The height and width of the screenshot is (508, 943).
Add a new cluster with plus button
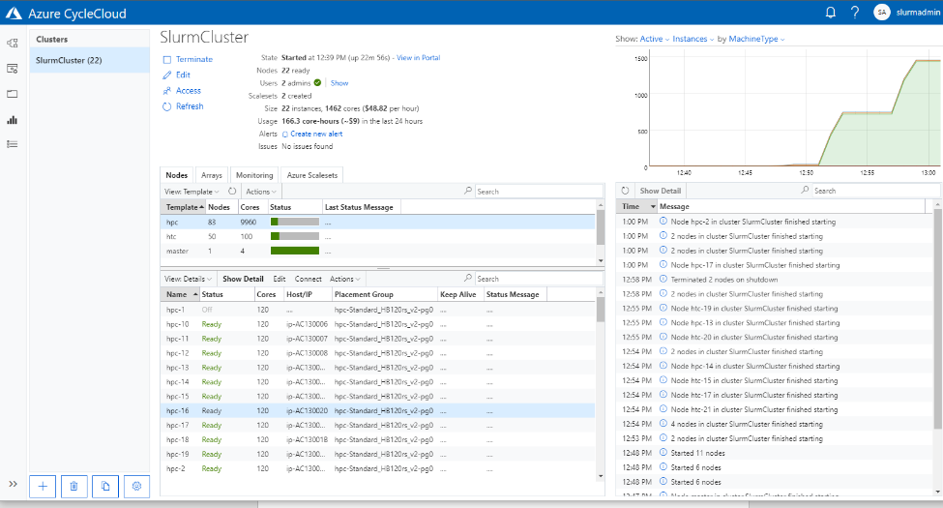tap(43, 487)
